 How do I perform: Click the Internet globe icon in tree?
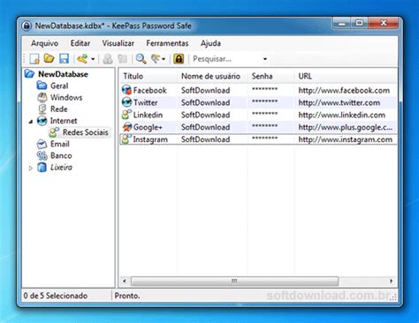tap(42, 121)
